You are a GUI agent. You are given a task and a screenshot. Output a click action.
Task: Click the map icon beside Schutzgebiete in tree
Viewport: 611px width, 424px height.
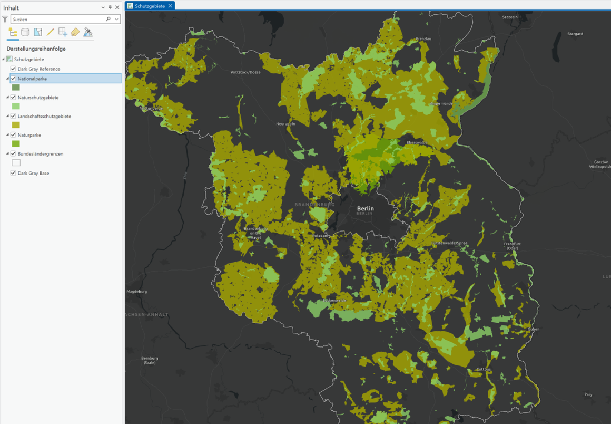9,59
